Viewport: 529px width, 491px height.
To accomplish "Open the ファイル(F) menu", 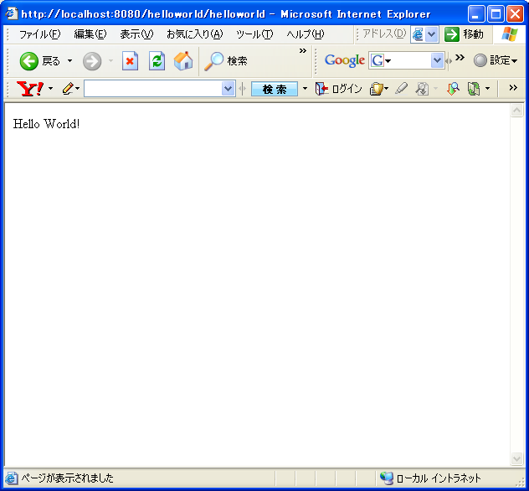I will coord(39,34).
